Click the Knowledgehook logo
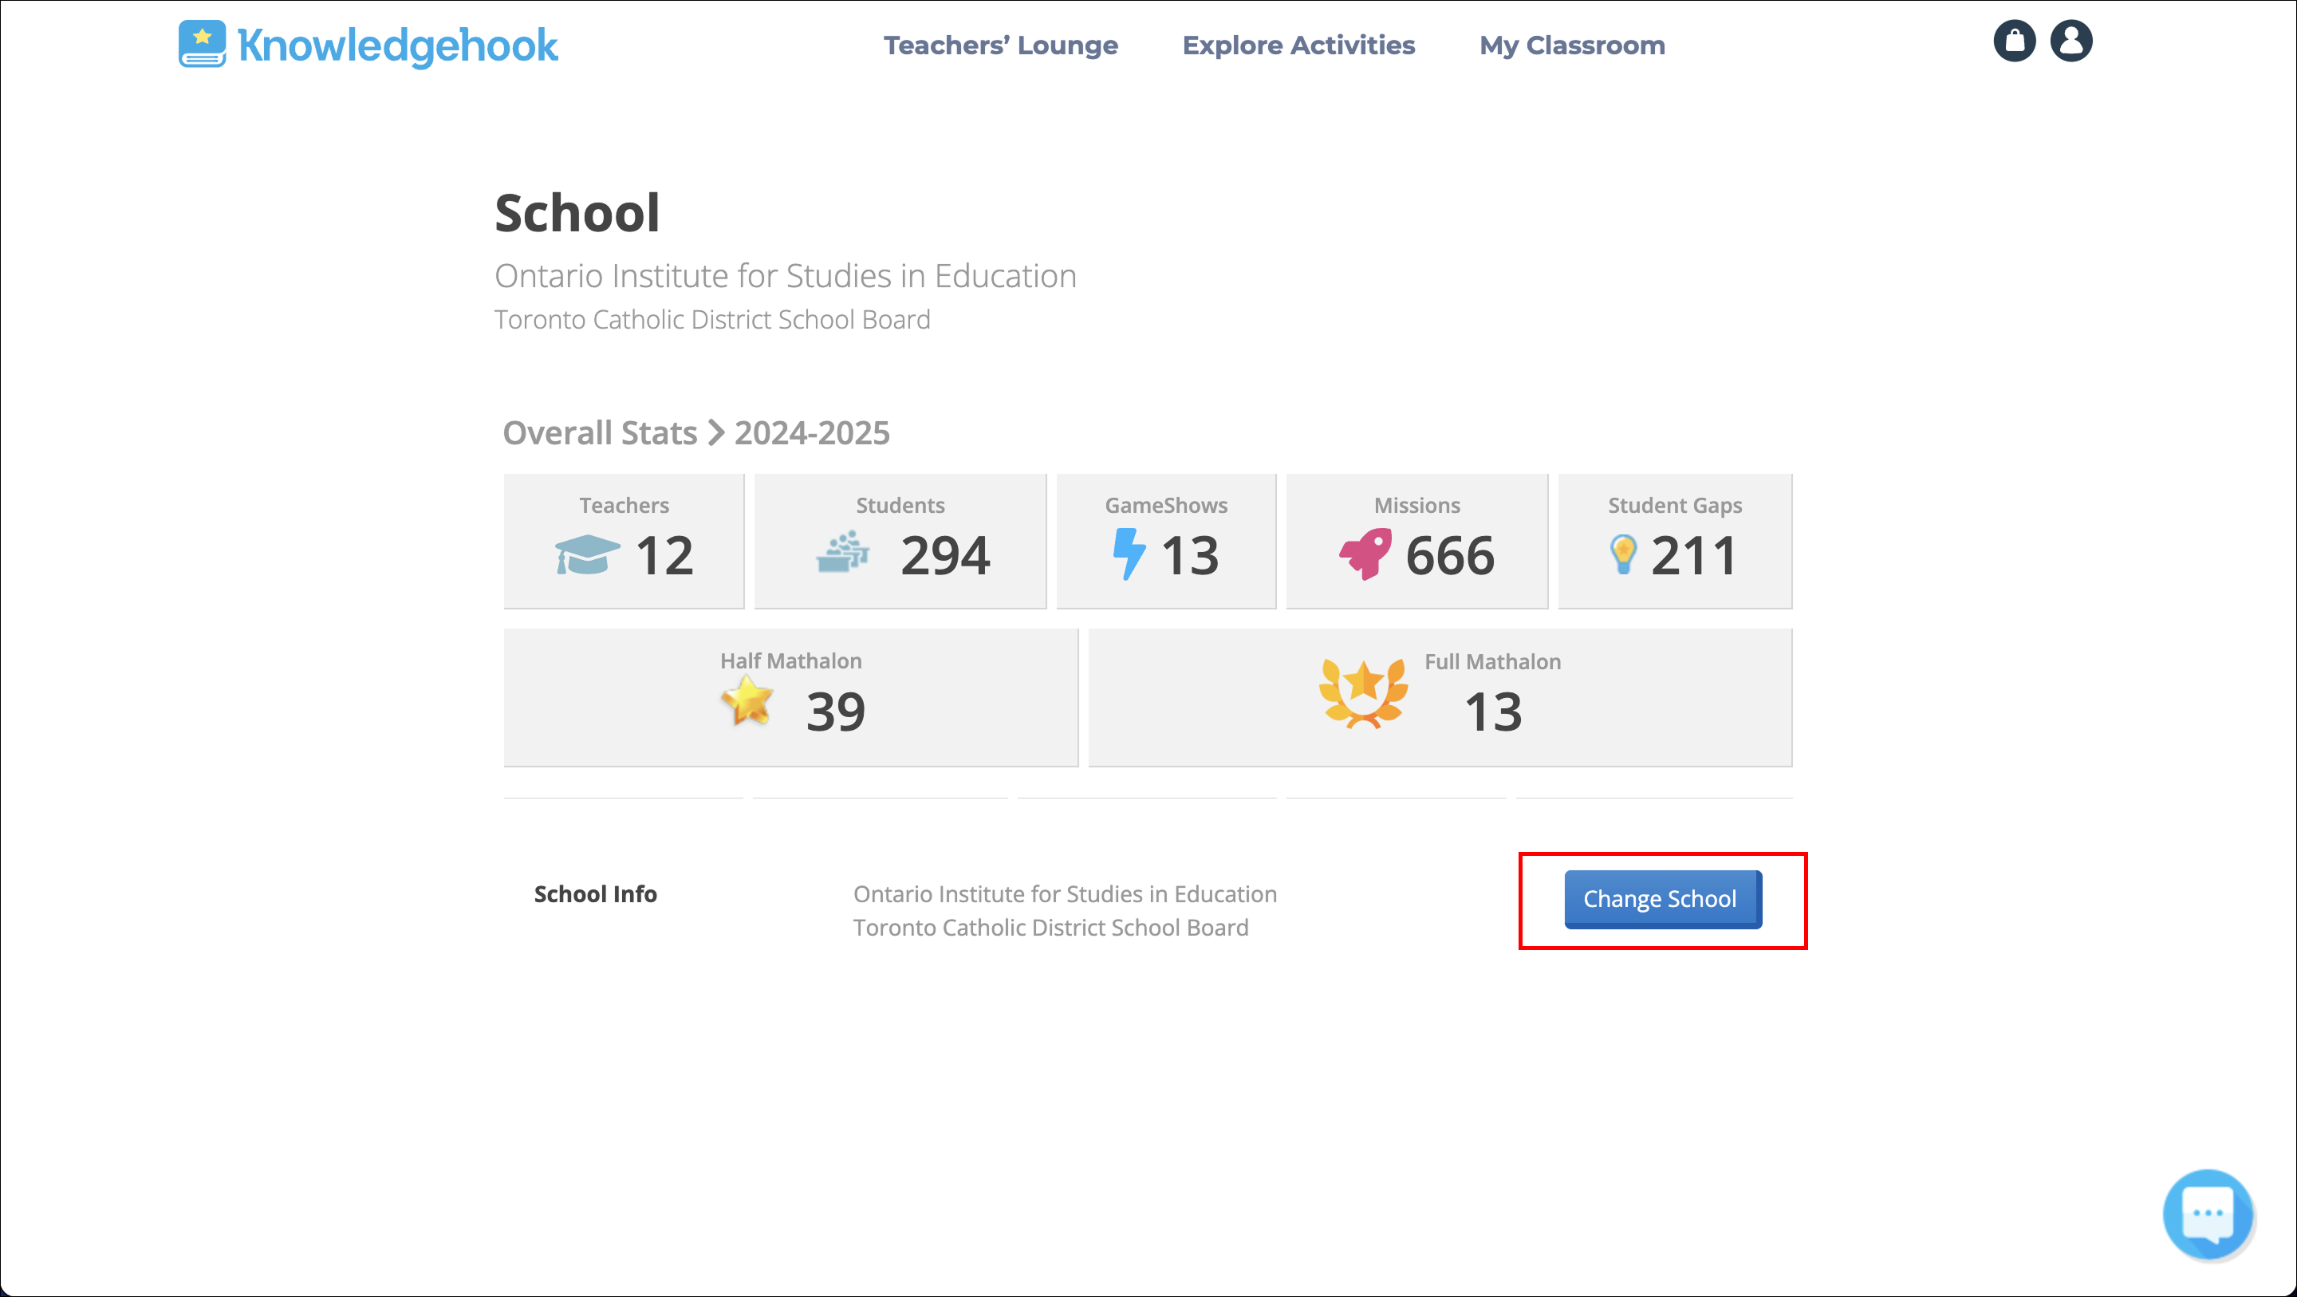This screenshot has height=1297, width=2297. click(368, 45)
